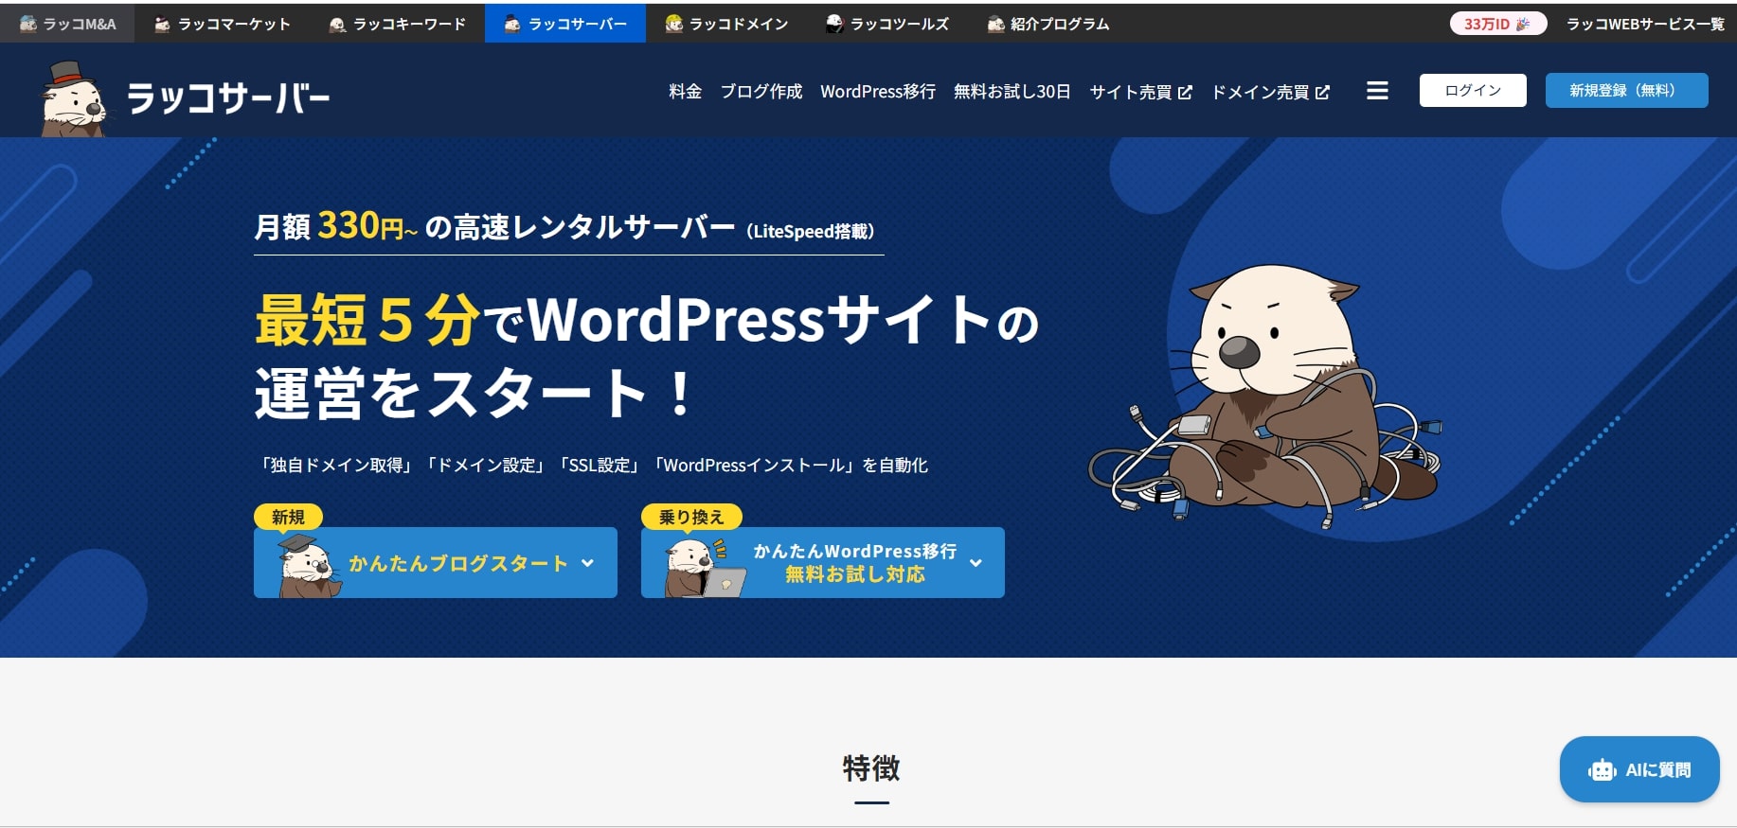Click the 乗り換え yellow label
This screenshot has height=828, width=1737.
[x=691, y=517]
